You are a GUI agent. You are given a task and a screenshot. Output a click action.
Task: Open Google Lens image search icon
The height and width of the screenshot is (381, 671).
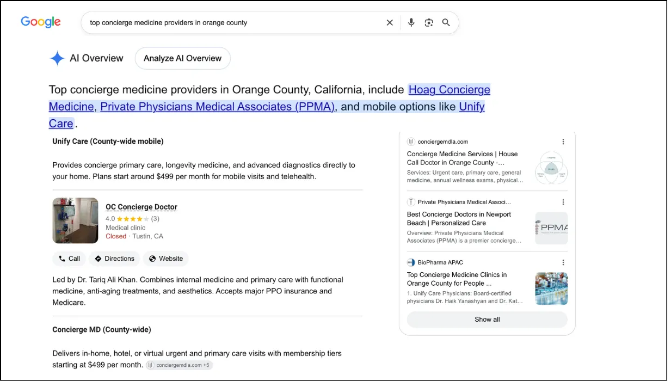coord(429,22)
